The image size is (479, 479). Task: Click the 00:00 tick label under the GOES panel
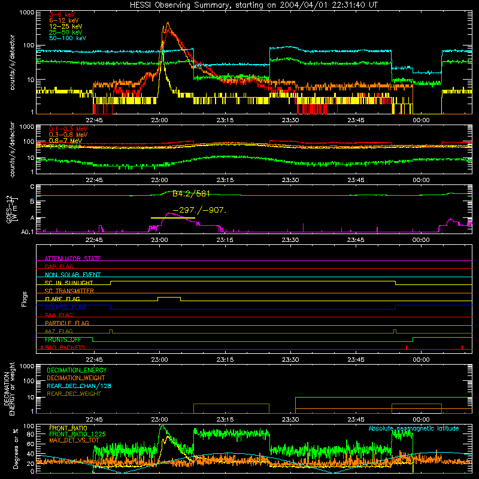click(x=421, y=240)
